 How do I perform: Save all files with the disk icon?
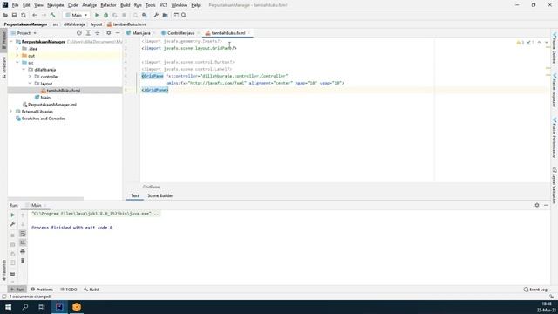click(x=14, y=15)
